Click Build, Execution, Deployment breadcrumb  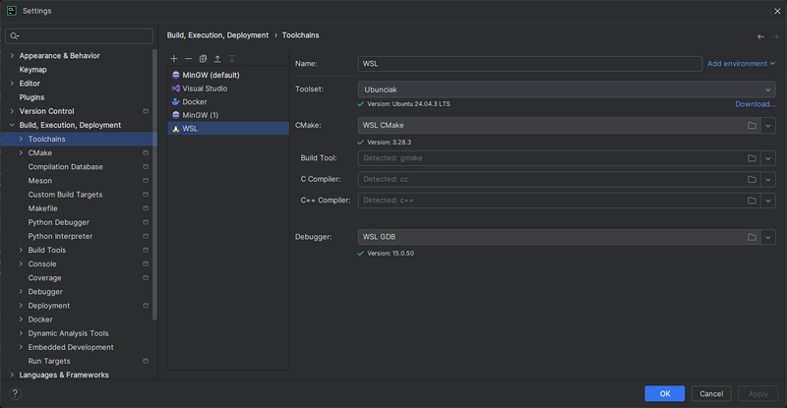click(217, 35)
